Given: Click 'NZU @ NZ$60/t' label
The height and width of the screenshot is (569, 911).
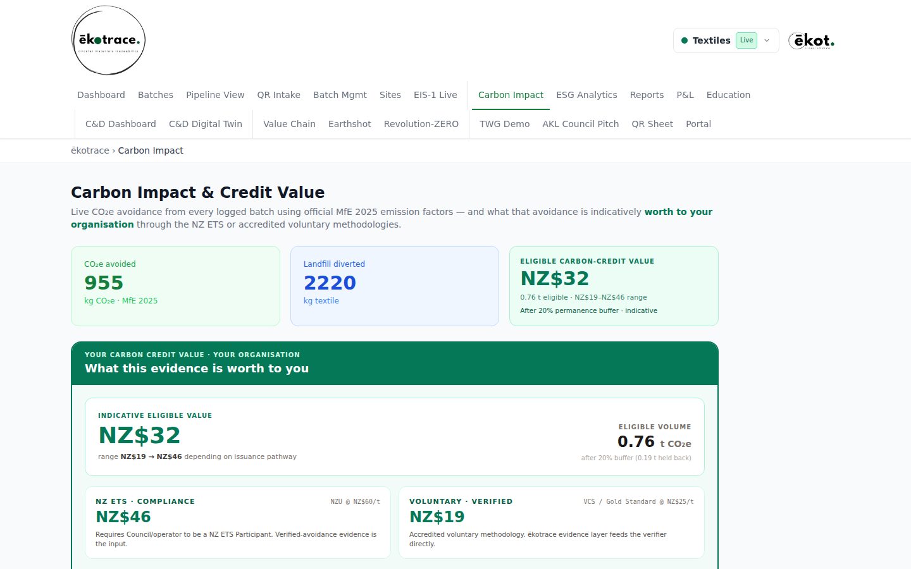Looking at the screenshot, I should [x=355, y=501].
